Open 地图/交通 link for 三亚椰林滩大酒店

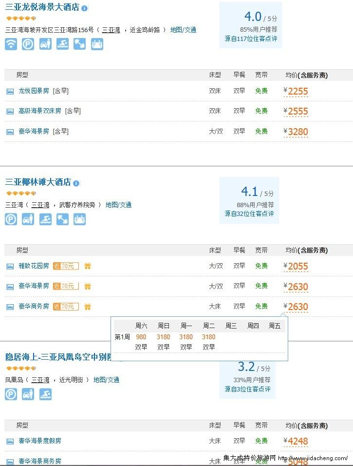(118, 205)
